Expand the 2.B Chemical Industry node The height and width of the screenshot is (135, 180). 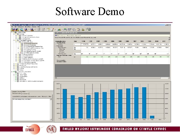coord(16,54)
